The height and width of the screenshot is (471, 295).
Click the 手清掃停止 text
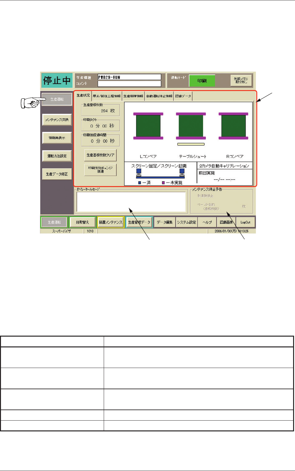coord(205,196)
